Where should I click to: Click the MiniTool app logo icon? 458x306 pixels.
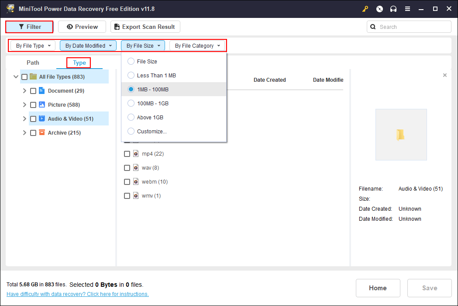10,9
